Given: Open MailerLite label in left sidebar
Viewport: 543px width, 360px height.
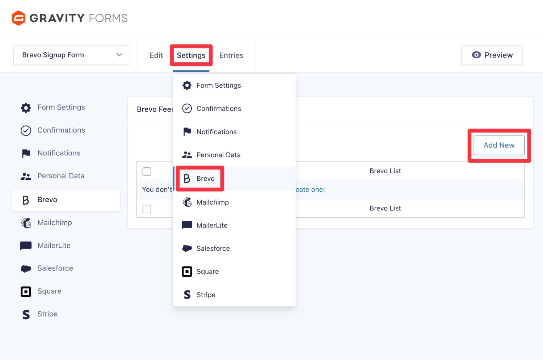Looking at the screenshot, I should [54, 245].
